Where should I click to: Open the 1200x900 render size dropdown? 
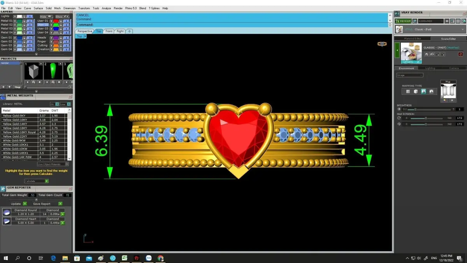click(x=430, y=21)
